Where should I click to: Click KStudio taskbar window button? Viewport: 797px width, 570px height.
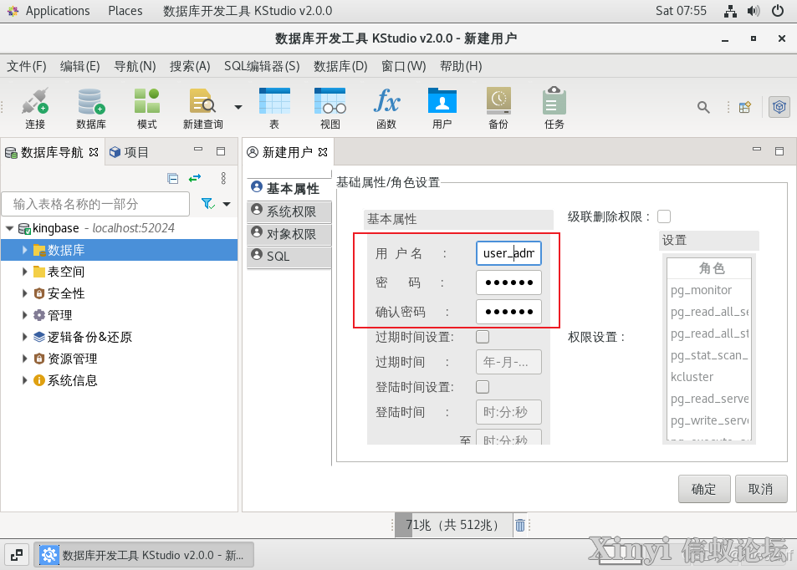pos(144,555)
